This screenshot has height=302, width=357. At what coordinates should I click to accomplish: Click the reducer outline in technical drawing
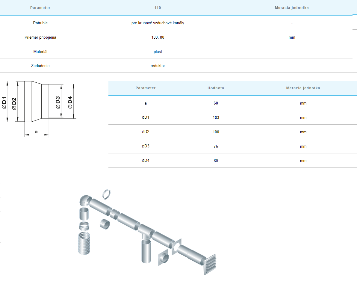point(36,101)
